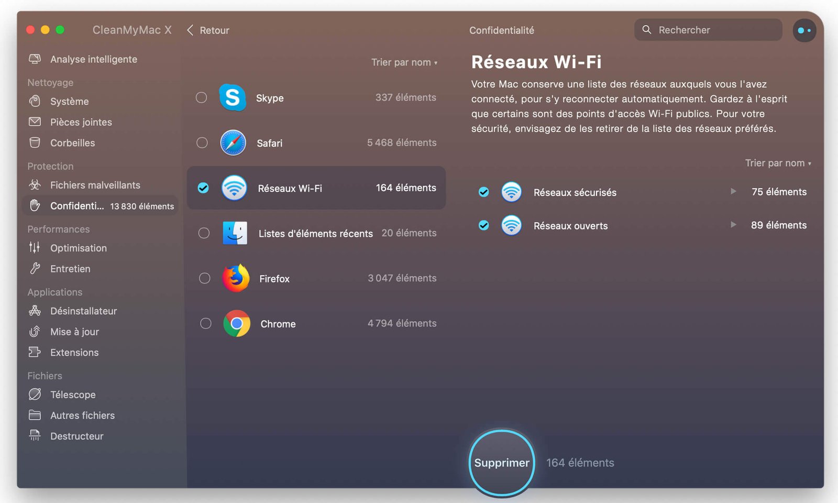This screenshot has width=838, height=503.
Task: Click the Système icon in sidebar
Action: (35, 101)
